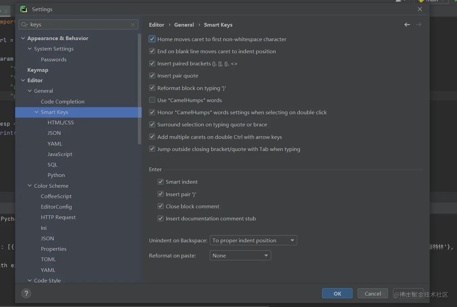457x307 pixels.
Task: Click General in the breadcrumb path
Action: (184, 25)
